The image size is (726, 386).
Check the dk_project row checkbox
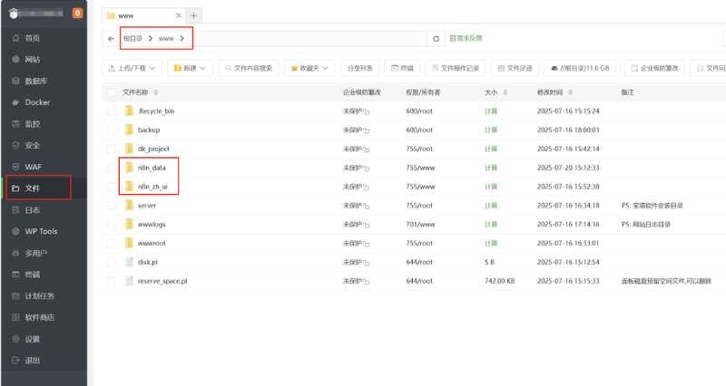[111, 149]
